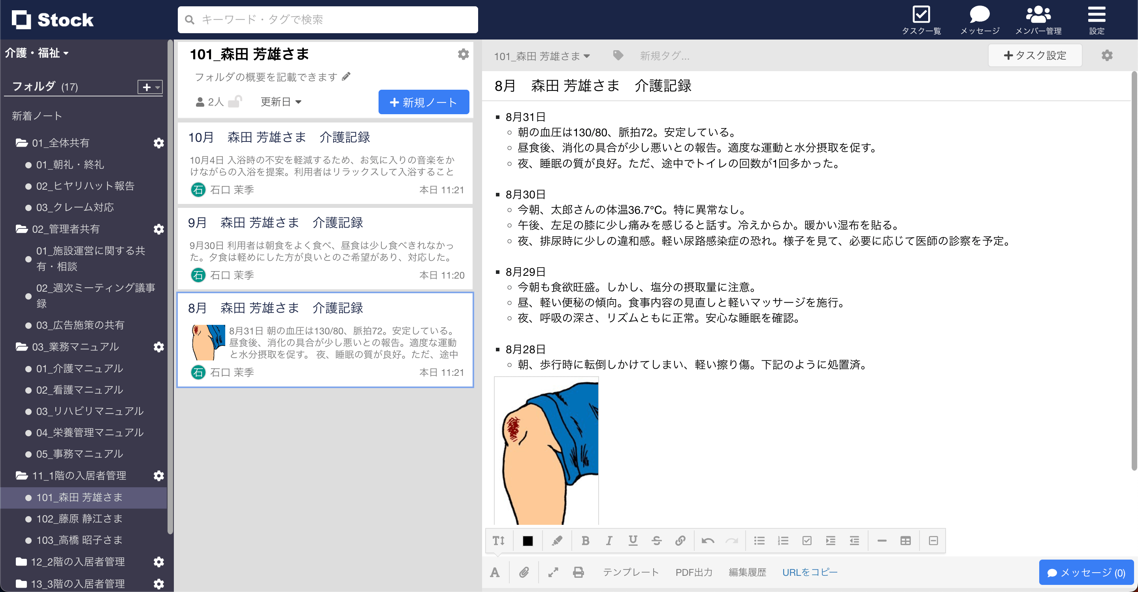
Task: Toggle italic text formatting
Action: point(609,540)
